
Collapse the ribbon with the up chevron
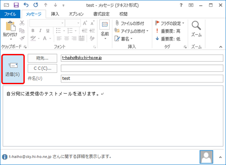click(221, 47)
